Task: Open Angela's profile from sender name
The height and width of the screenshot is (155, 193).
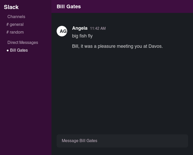Action: pyautogui.click(x=80, y=28)
